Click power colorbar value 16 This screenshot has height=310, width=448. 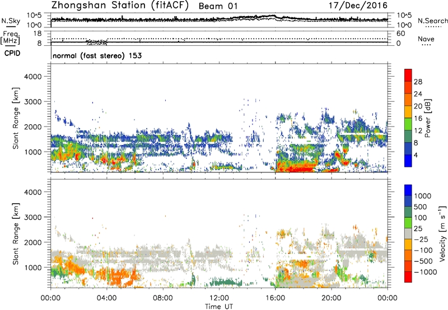click(x=418, y=118)
